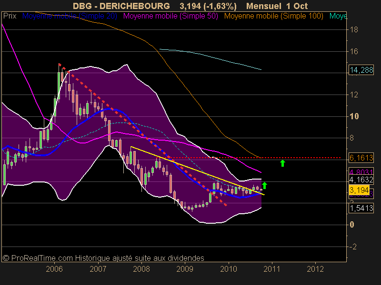Click the 18 value on the price axis
This screenshot has height=285, width=381.
(x=354, y=30)
